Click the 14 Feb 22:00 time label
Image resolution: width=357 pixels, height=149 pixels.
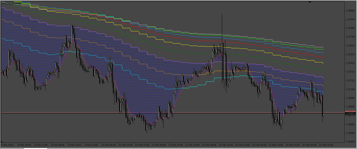coord(243,145)
